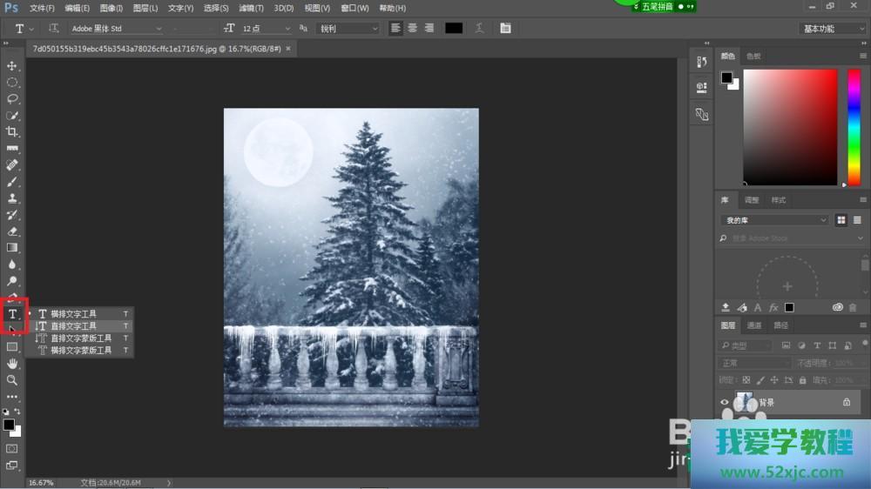
Task: Choose the Eraser tool
Action: (12, 231)
